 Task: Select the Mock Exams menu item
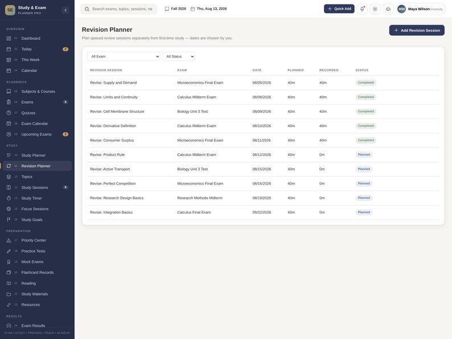37,262
